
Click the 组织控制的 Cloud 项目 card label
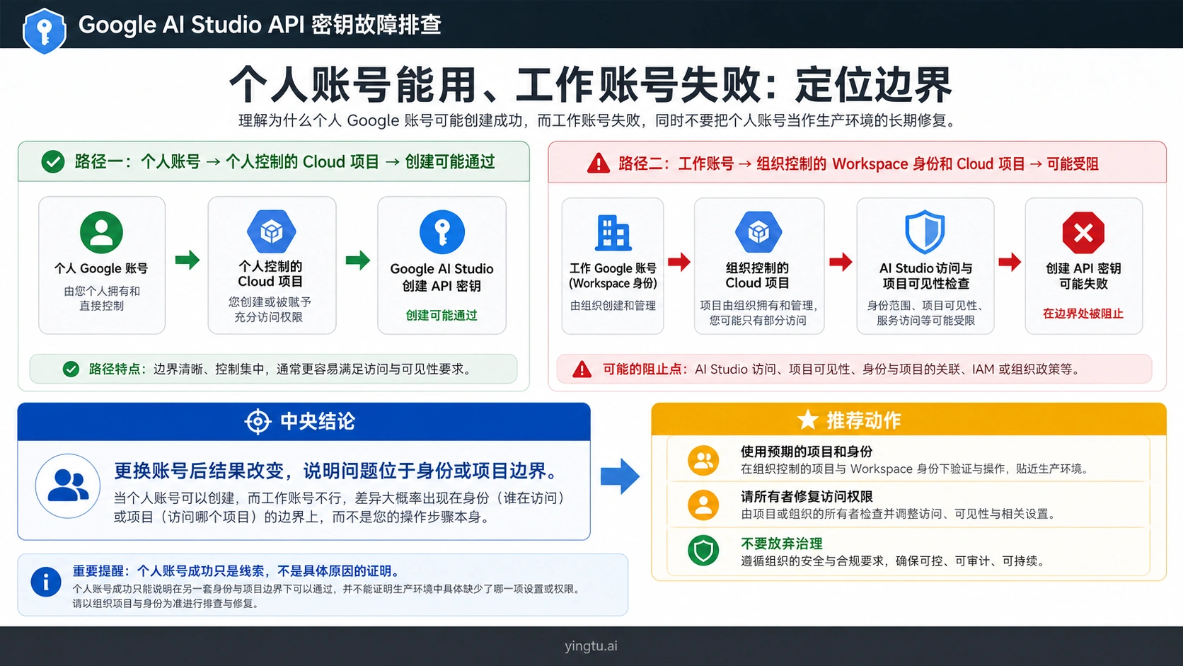point(757,275)
